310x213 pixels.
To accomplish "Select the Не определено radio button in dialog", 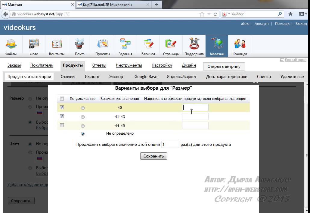I will click(83, 134).
